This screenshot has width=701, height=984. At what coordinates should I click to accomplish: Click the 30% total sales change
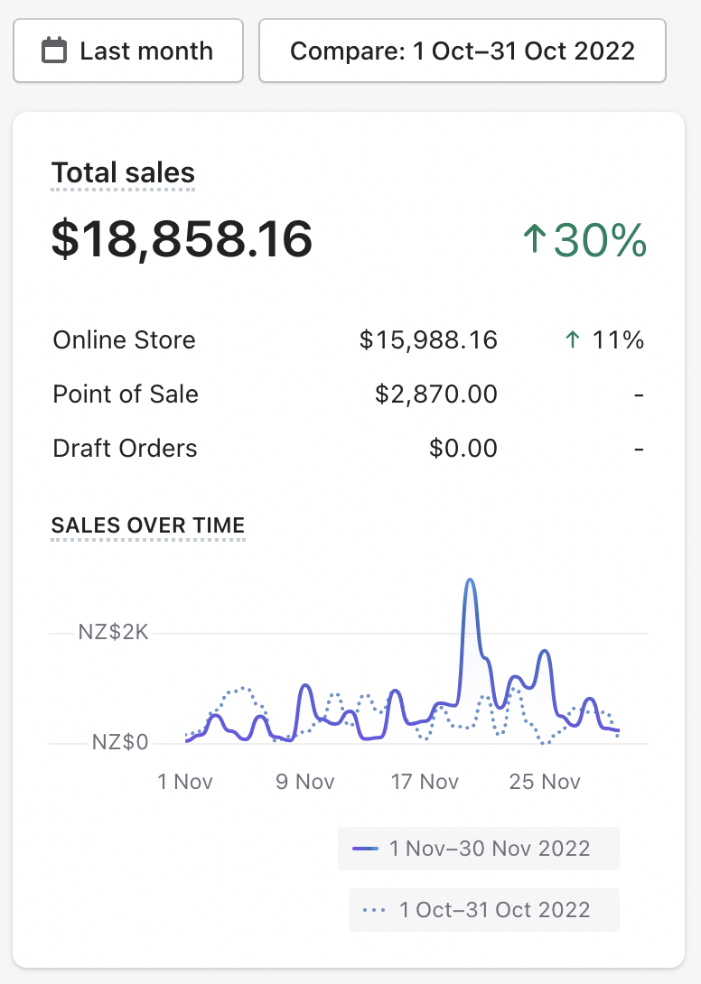tap(600, 239)
